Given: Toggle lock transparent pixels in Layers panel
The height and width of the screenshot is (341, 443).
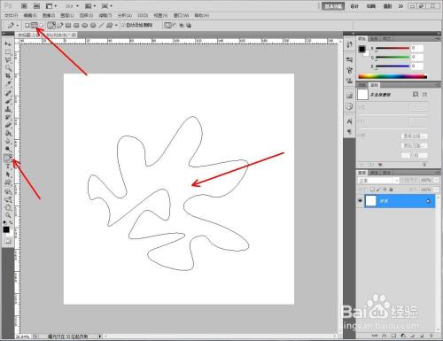Looking at the screenshot, I should (372, 190).
